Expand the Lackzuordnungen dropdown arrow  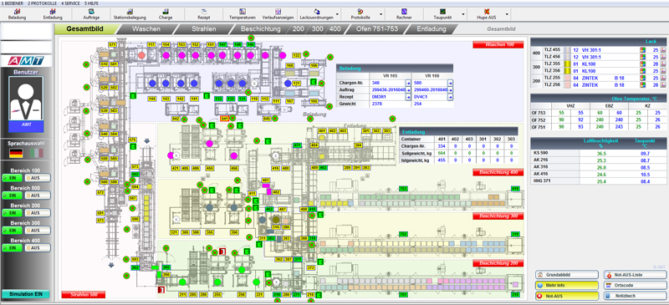(337, 14)
